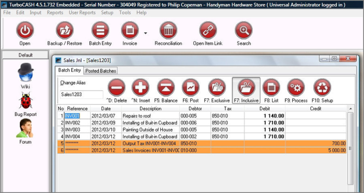Click the Credit column header
The image size is (364, 193).
point(316,108)
